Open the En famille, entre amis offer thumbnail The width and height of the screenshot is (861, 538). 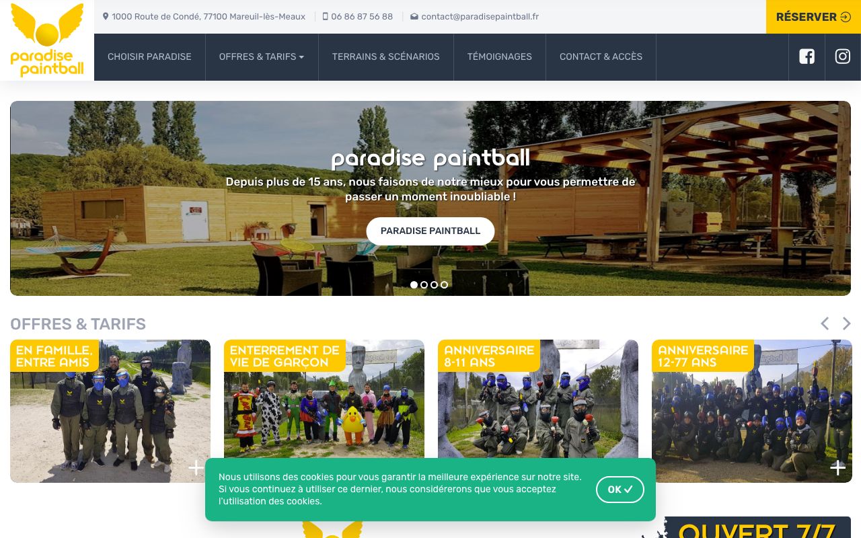click(x=110, y=411)
